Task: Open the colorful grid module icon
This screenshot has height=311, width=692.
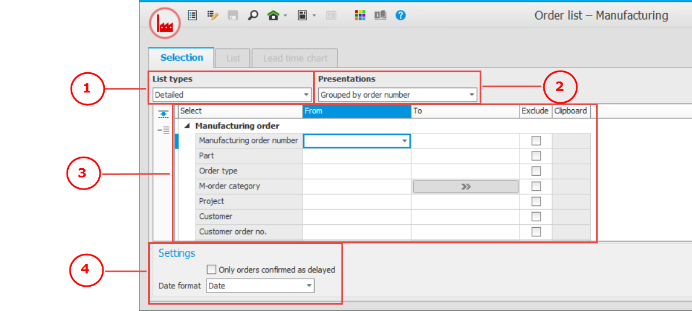Action: coord(360,16)
